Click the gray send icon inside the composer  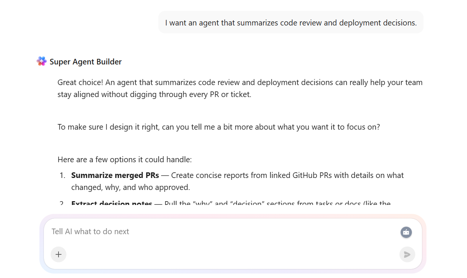tap(407, 254)
